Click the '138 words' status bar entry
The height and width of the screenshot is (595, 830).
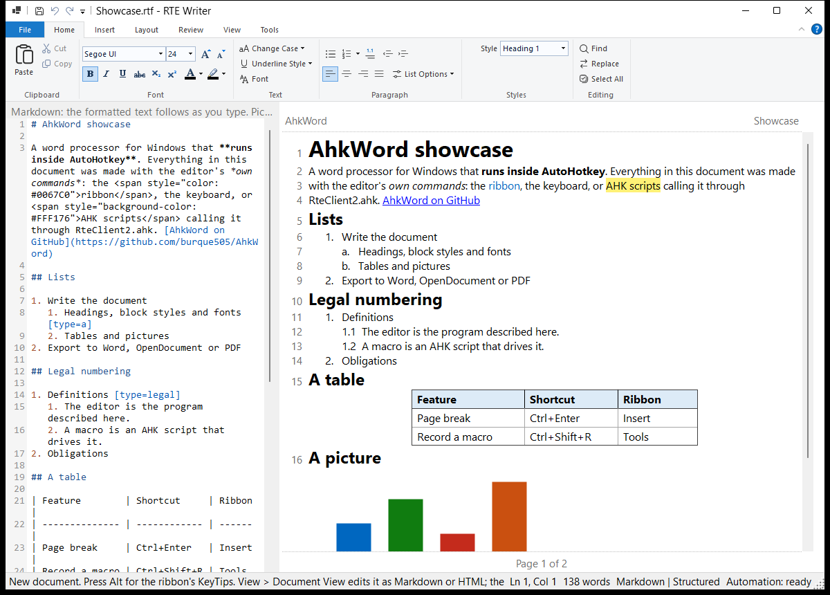pos(587,582)
